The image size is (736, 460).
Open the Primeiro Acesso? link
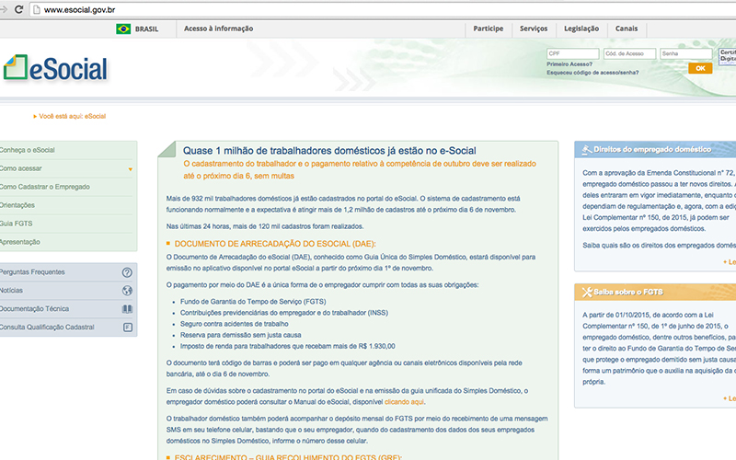(569, 64)
